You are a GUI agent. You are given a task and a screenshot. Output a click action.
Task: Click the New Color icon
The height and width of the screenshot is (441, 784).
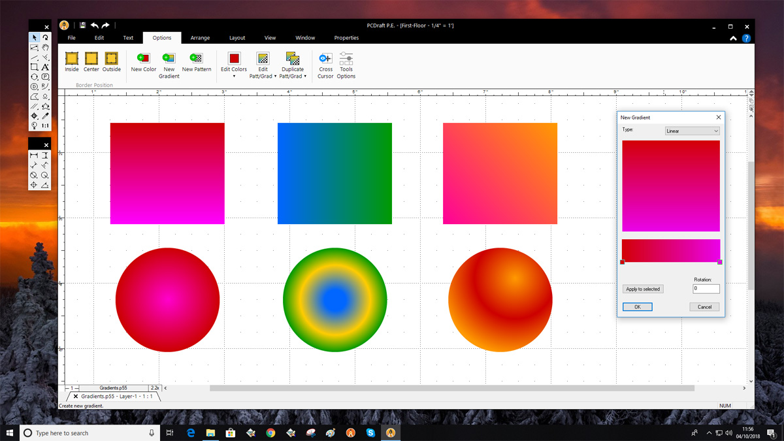[x=144, y=59]
